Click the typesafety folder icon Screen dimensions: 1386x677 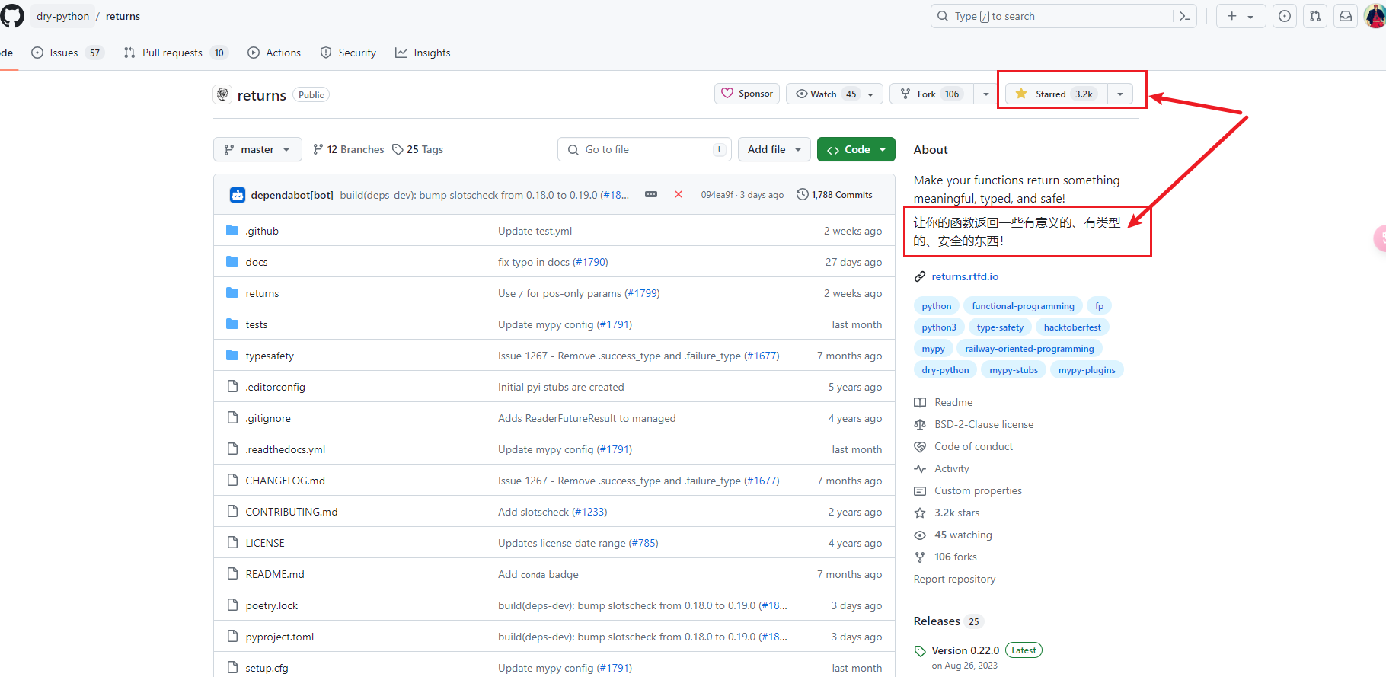pyautogui.click(x=232, y=356)
